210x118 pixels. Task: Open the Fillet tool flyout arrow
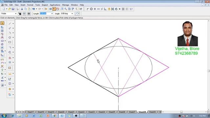(13, 48)
